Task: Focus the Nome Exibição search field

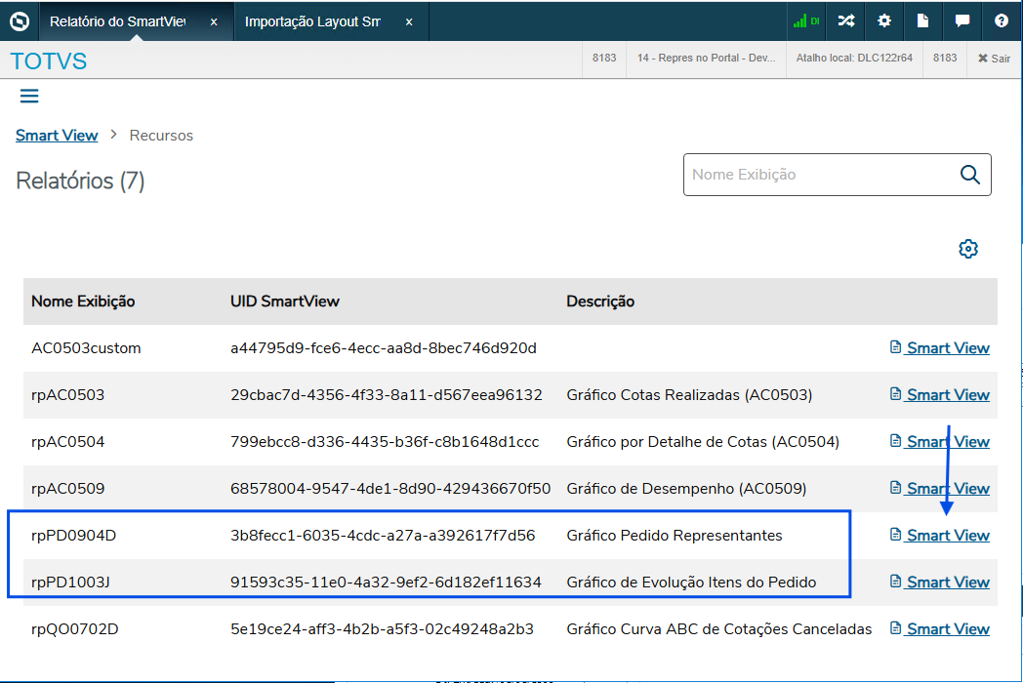Action: tap(820, 175)
